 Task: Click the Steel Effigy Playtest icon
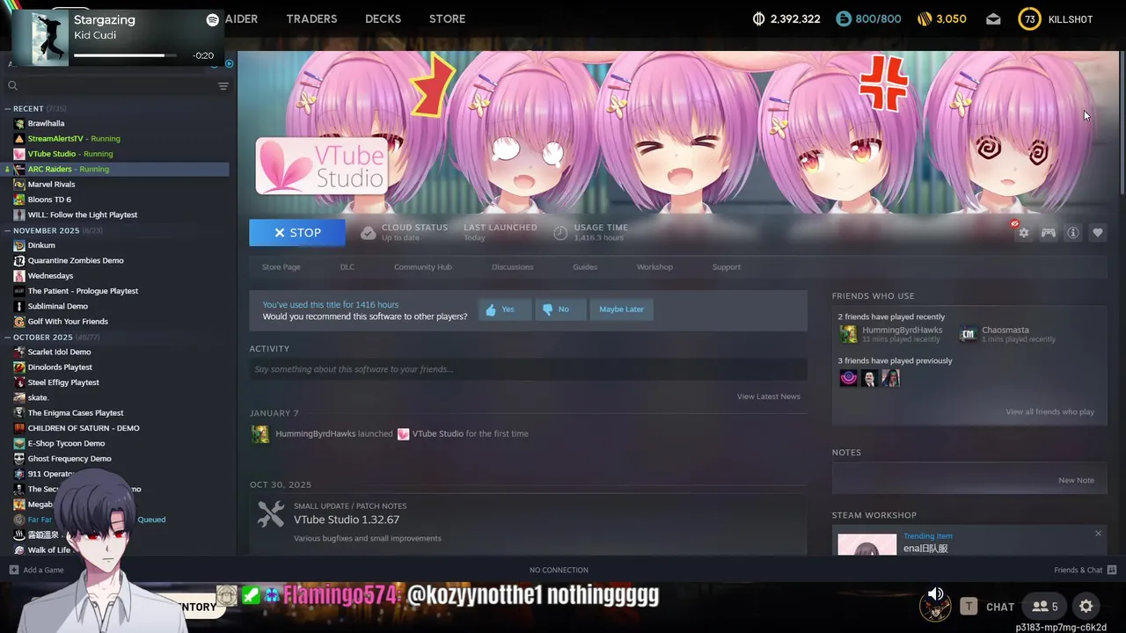pos(19,382)
